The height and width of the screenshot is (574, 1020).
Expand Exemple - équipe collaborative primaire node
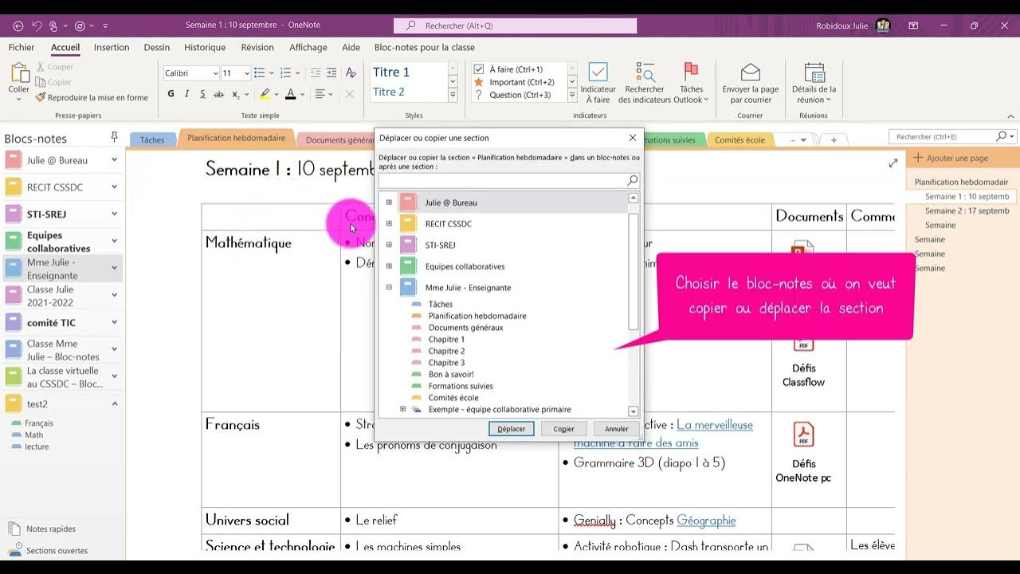[402, 410]
